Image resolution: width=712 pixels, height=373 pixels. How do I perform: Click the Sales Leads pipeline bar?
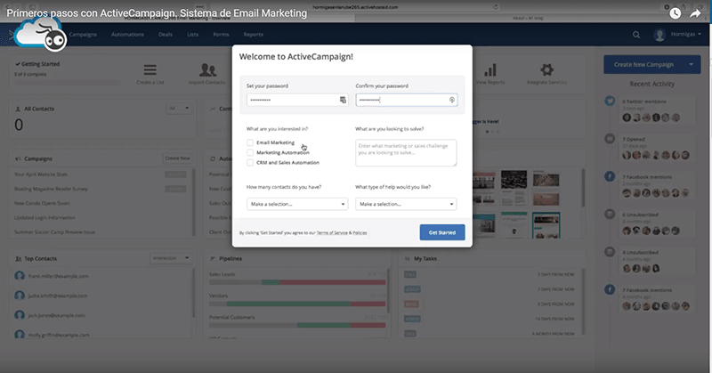tap(297, 282)
